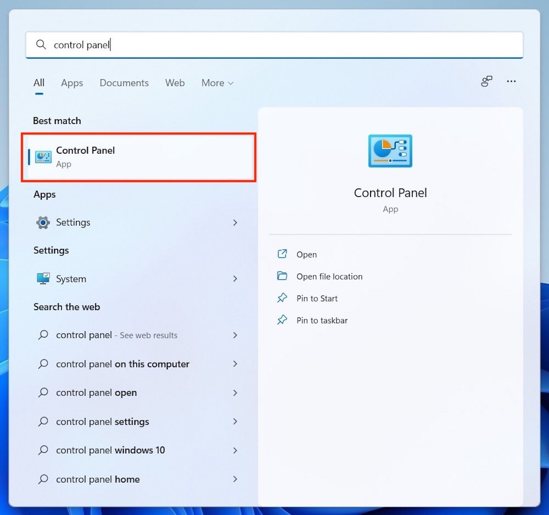Expand chevron for 'control panel open'

tap(235, 392)
